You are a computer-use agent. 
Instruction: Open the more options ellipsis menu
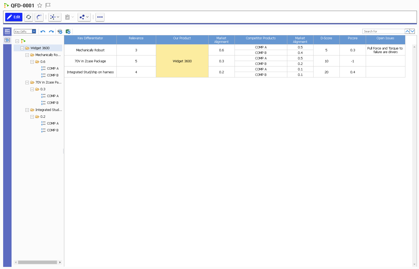click(x=100, y=17)
